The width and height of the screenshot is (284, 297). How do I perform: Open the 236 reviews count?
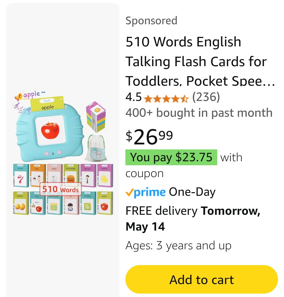[x=206, y=97]
